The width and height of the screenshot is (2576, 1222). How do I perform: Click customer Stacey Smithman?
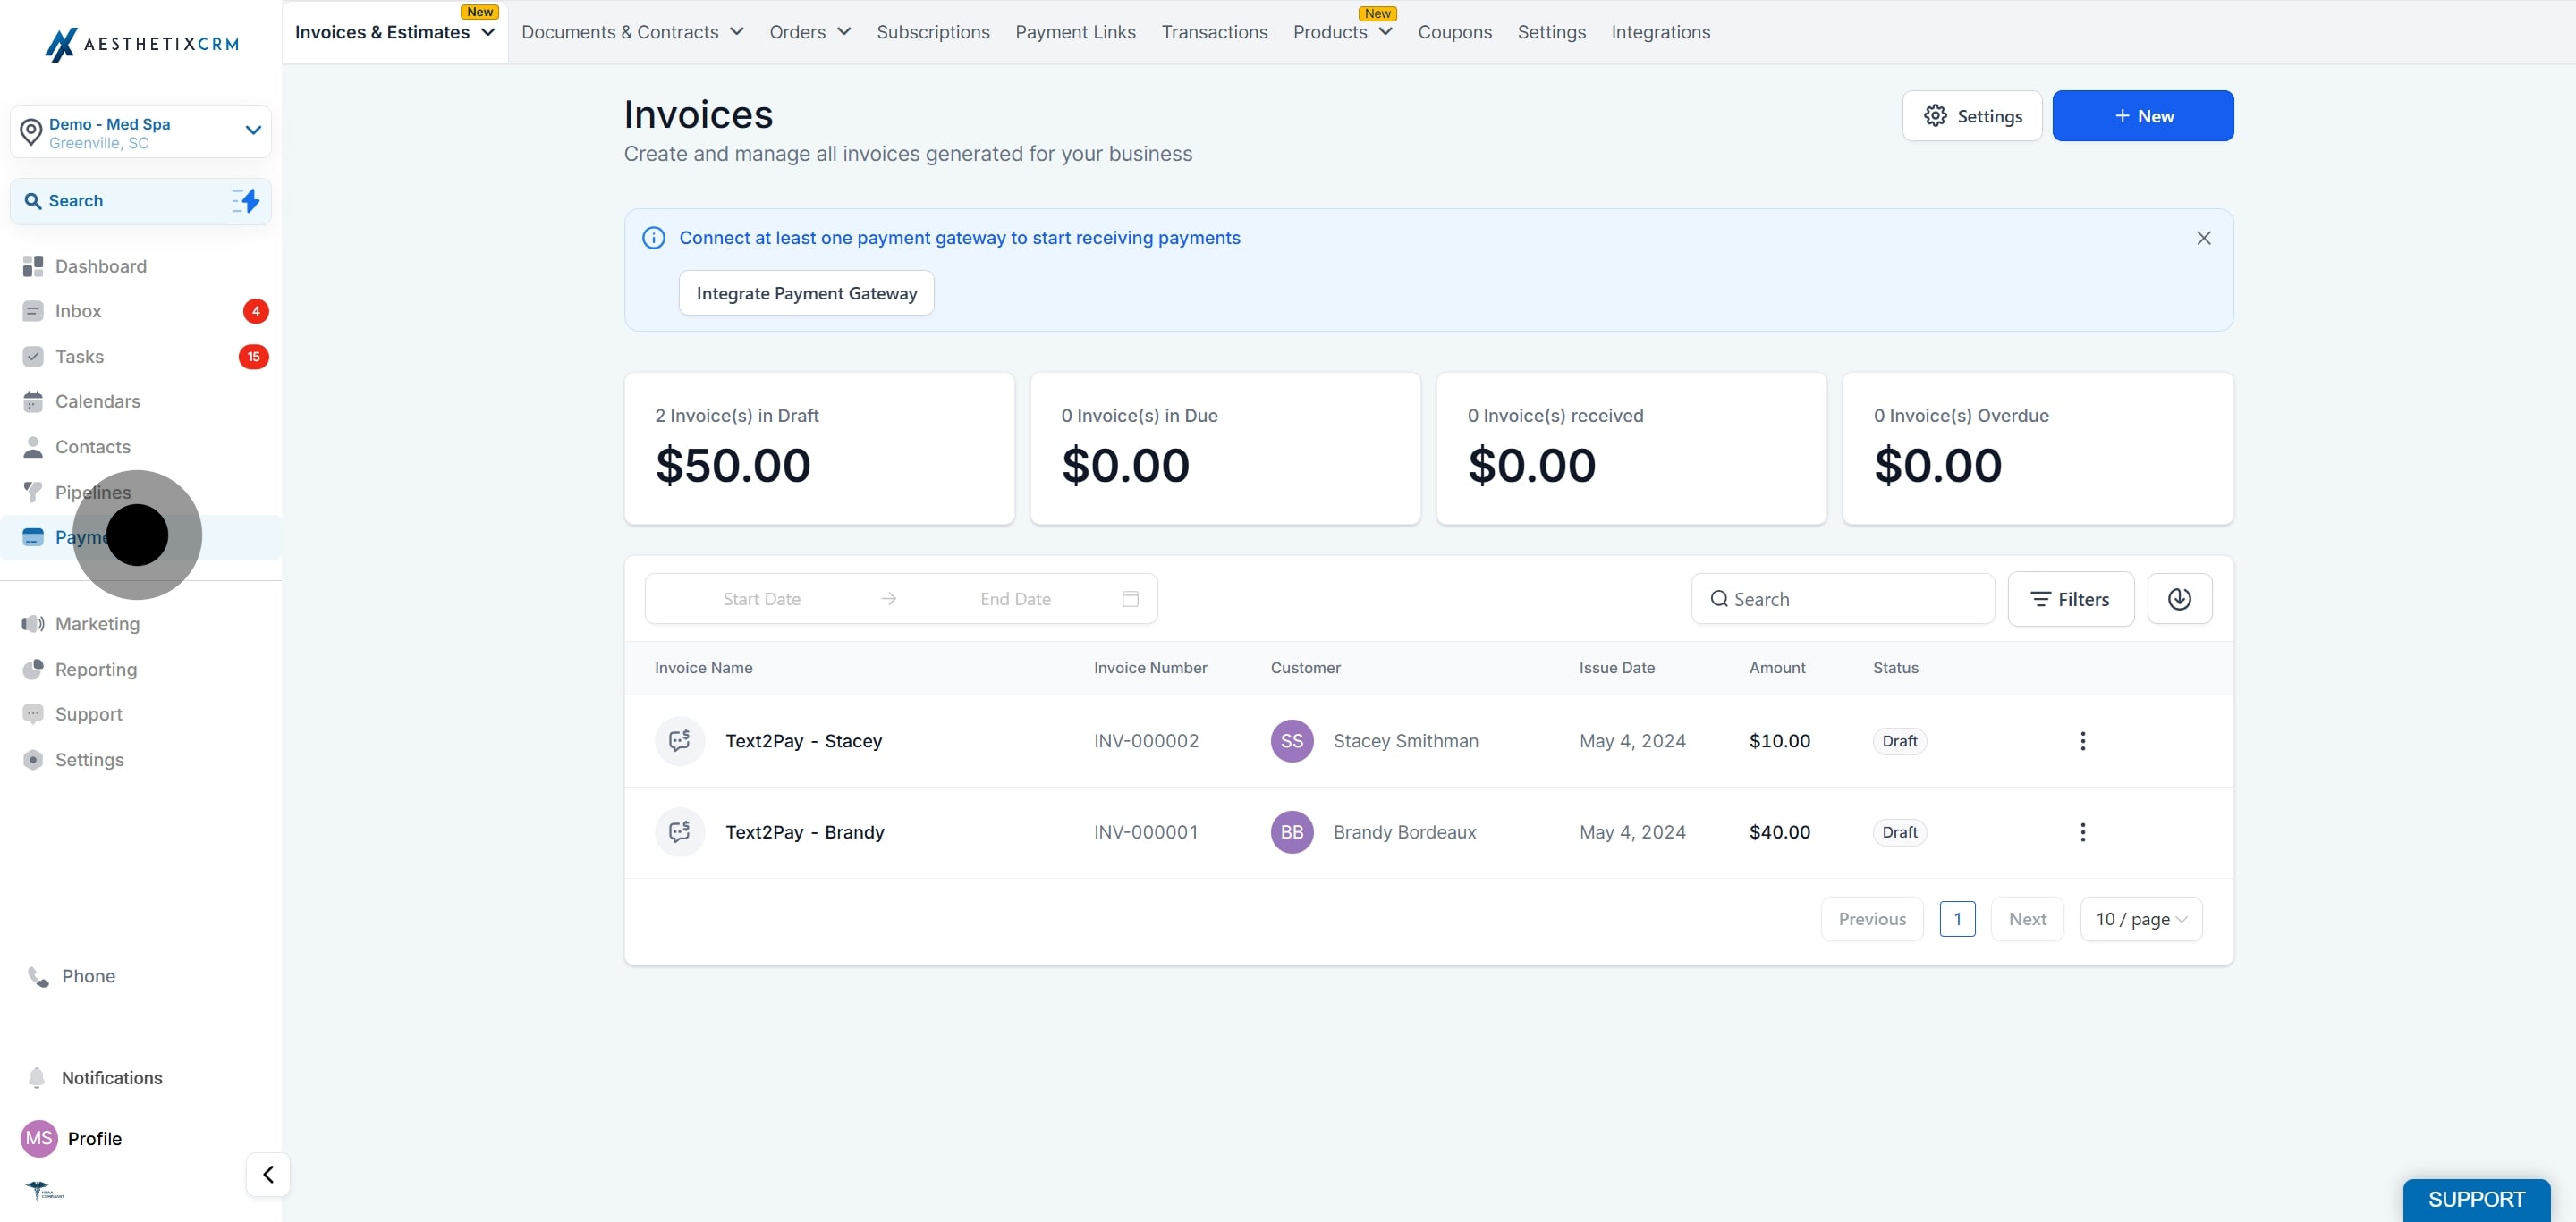tap(1405, 740)
